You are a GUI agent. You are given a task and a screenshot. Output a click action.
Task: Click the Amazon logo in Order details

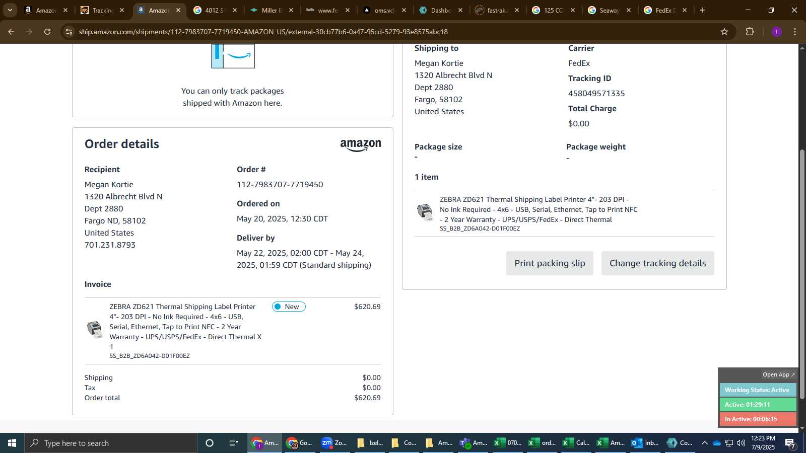point(361,145)
